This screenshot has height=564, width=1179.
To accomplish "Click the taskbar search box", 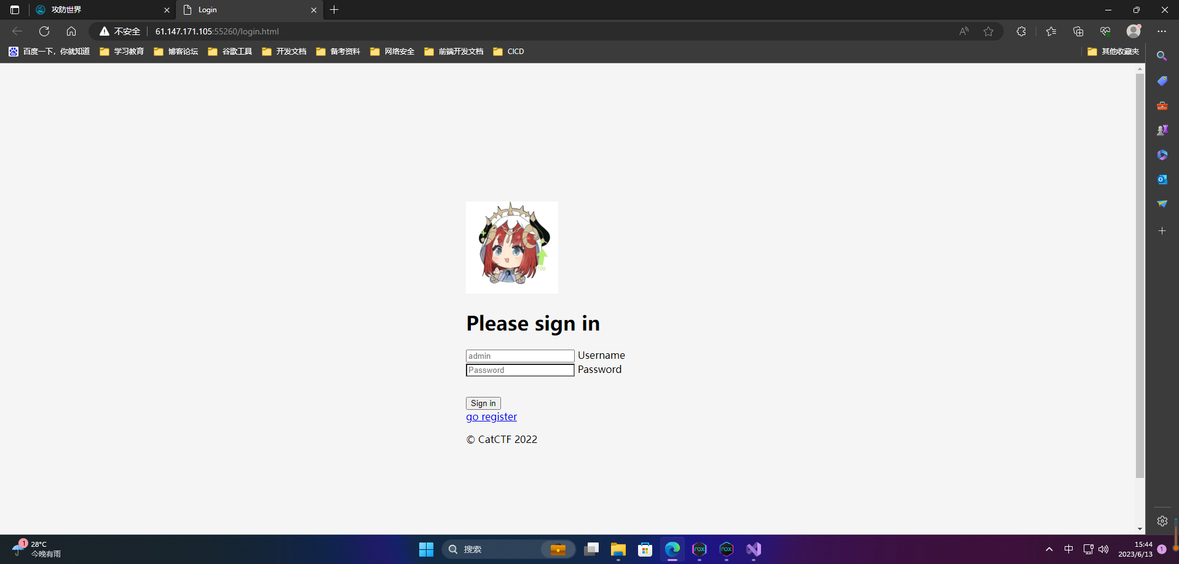I will [x=508, y=549].
